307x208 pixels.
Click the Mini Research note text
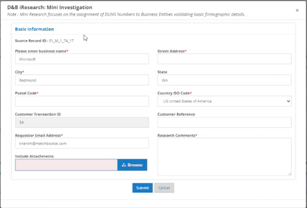(x=126, y=14)
